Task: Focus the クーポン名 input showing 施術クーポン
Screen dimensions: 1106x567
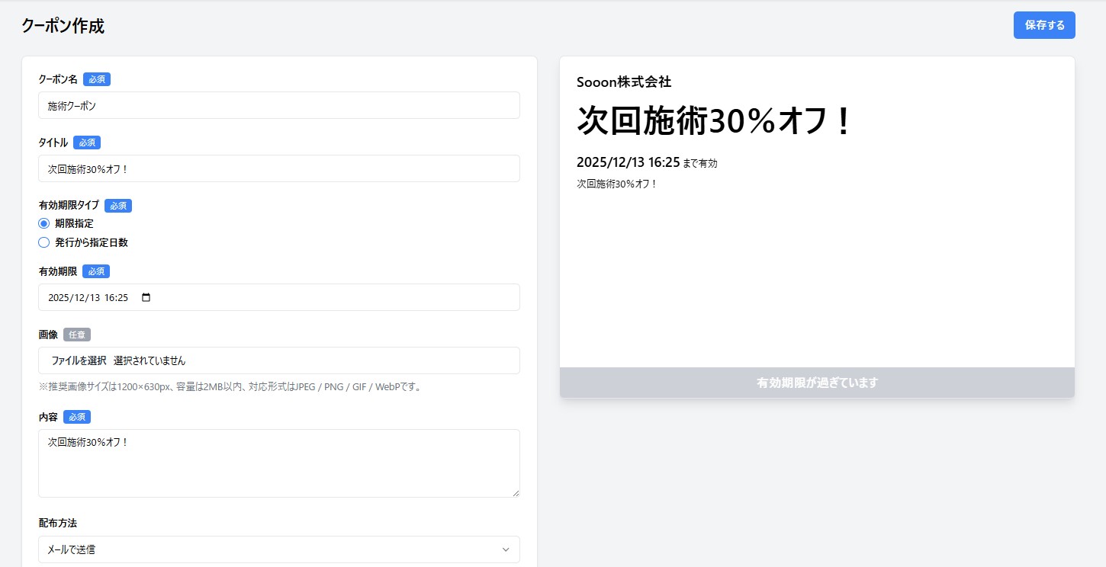Action: tap(278, 105)
